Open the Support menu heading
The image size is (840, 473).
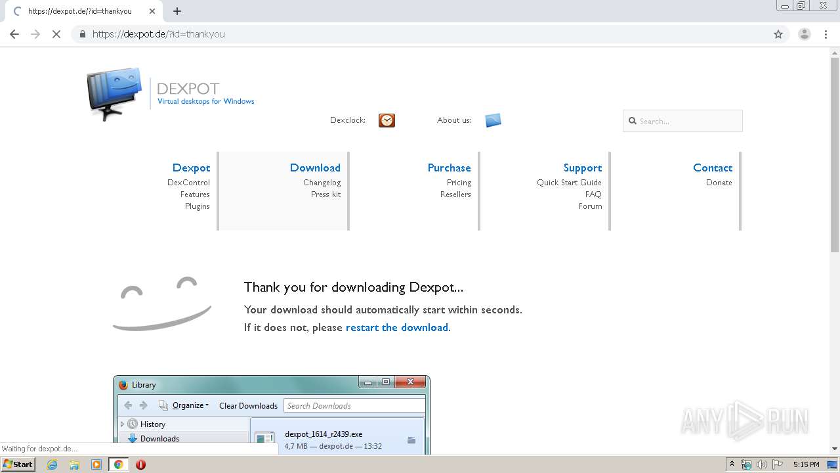pyautogui.click(x=583, y=168)
